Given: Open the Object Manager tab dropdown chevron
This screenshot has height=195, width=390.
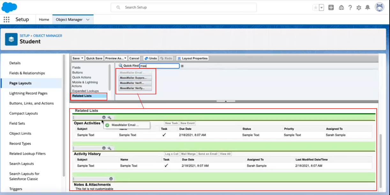Looking at the screenshot, I should (x=88, y=20).
